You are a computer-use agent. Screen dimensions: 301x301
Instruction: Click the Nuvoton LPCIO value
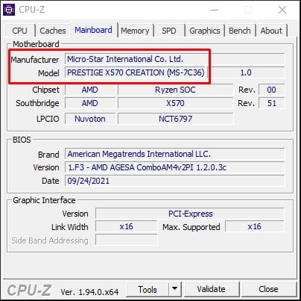tap(90, 119)
